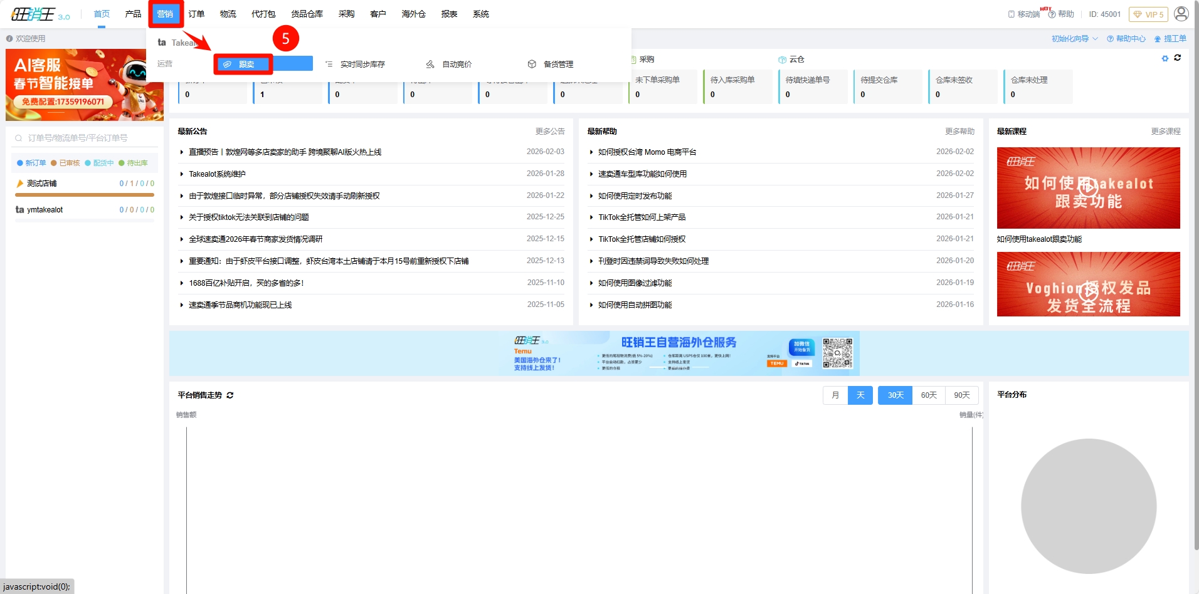Screen dimensions: 1199x594
Task: Click the 提工单 support icon
Action: (1158, 39)
